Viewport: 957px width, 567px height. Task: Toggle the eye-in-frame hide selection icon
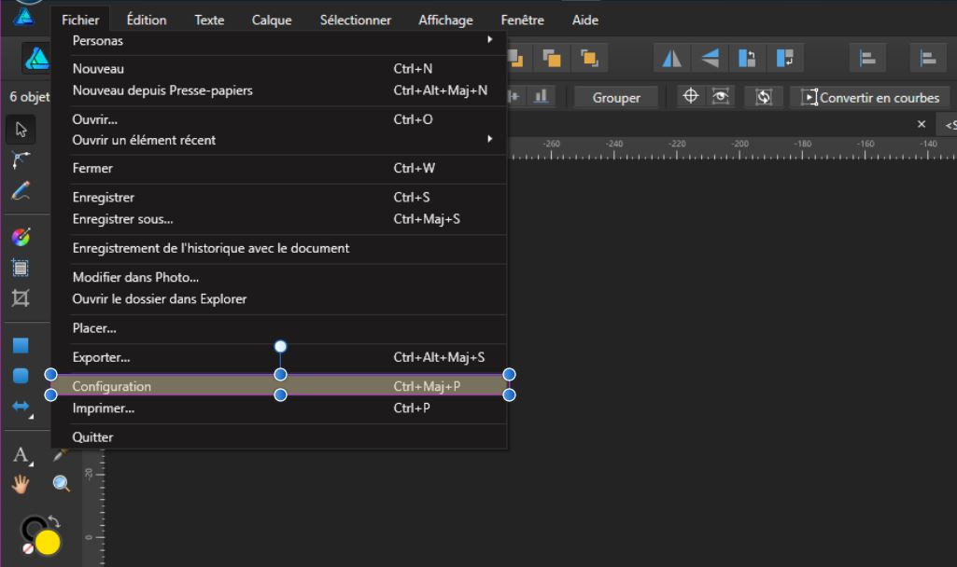coord(721,96)
